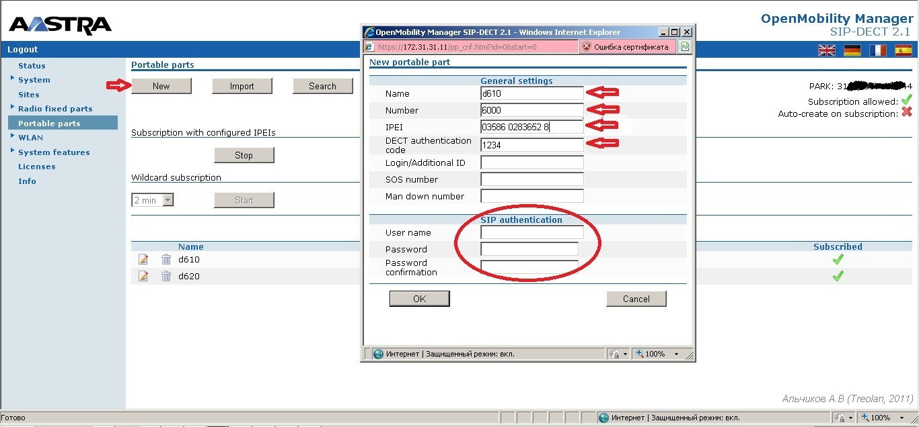Set the Spanish language flag
Screen dimensions: 919x427
click(903, 50)
